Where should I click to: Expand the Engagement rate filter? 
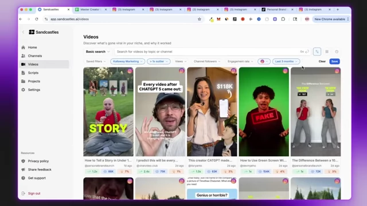[240, 61]
